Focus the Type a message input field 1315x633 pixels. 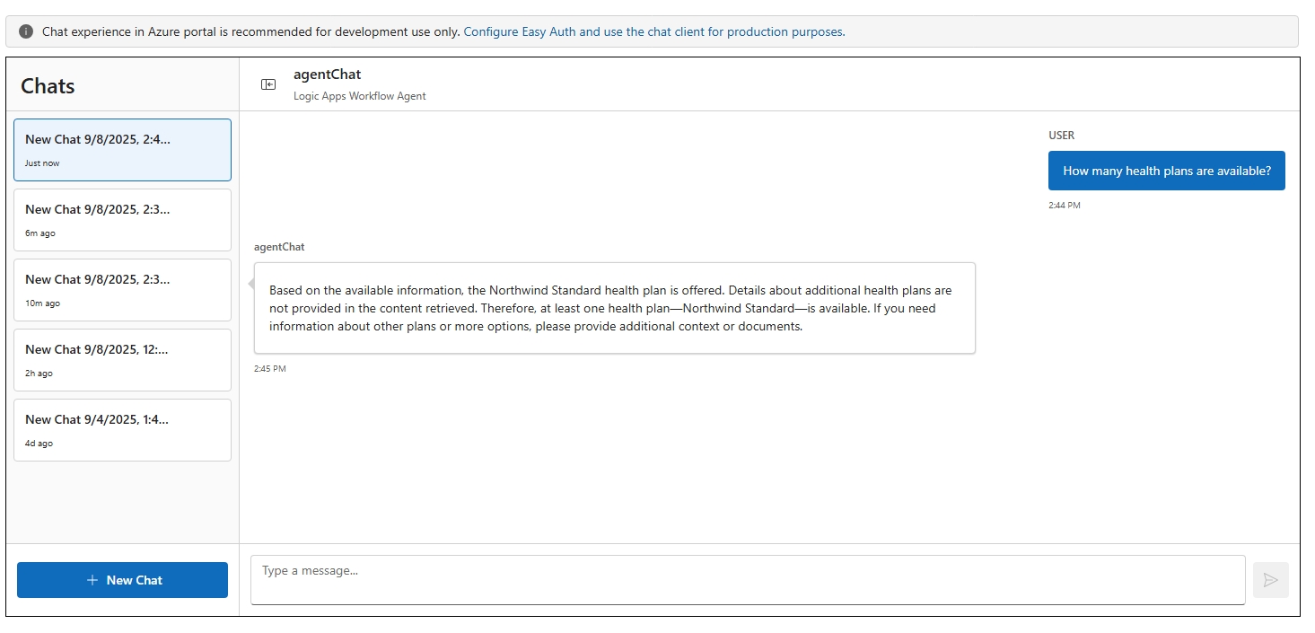[747, 580]
